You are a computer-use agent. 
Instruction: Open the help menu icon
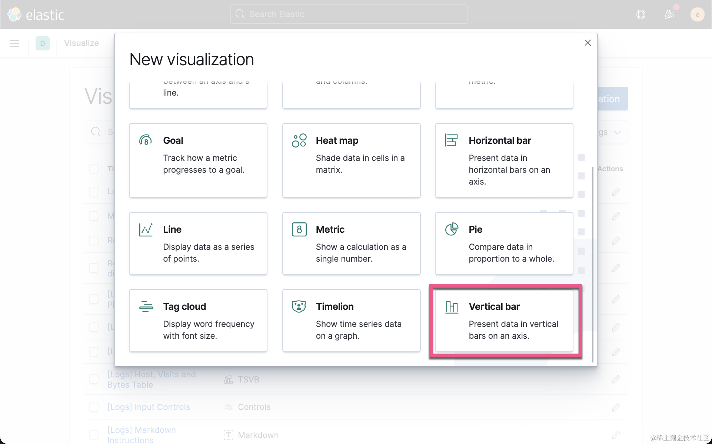click(x=641, y=14)
